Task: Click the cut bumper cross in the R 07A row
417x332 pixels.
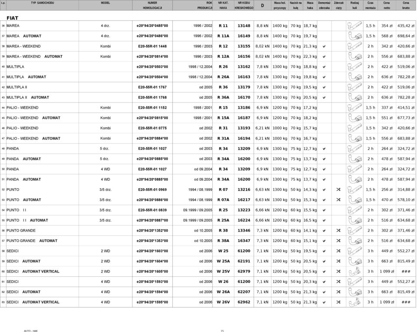Action: (338, 200)
